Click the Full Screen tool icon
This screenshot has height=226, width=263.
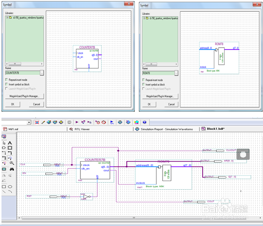pos(4,169)
